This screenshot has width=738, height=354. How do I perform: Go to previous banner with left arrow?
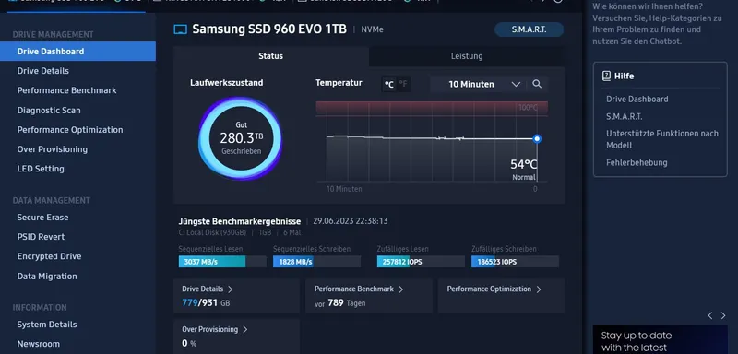pos(710,316)
